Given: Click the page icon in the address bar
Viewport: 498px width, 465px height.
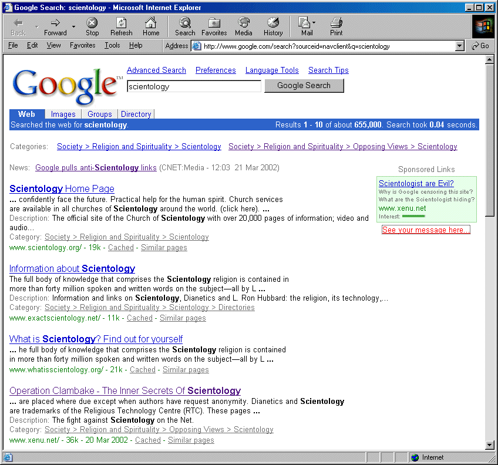Looking at the screenshot, I should click(x=197, y=46).
